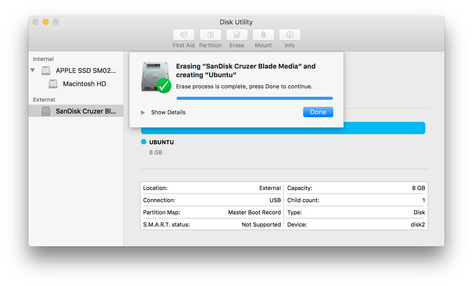Click the drive icon with green checkmark

click(x=156, y=77)
